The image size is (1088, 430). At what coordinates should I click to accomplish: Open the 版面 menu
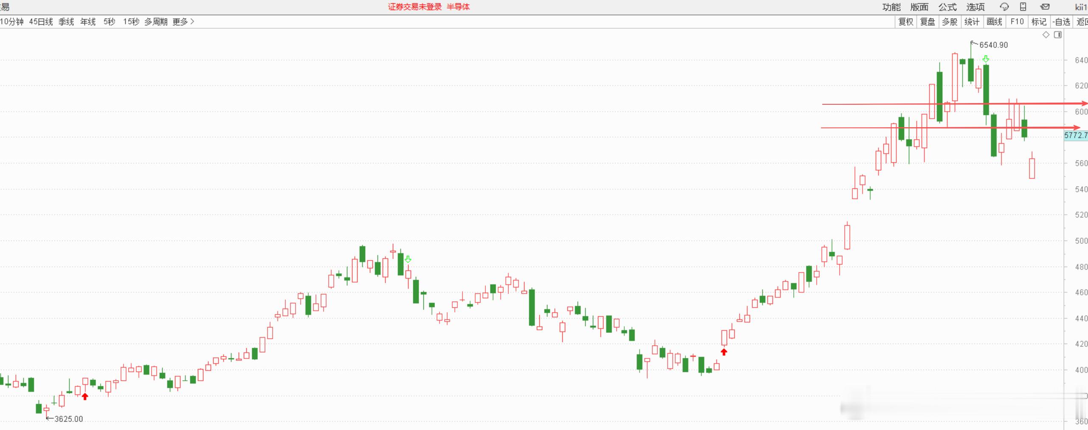tap(919, 7)
